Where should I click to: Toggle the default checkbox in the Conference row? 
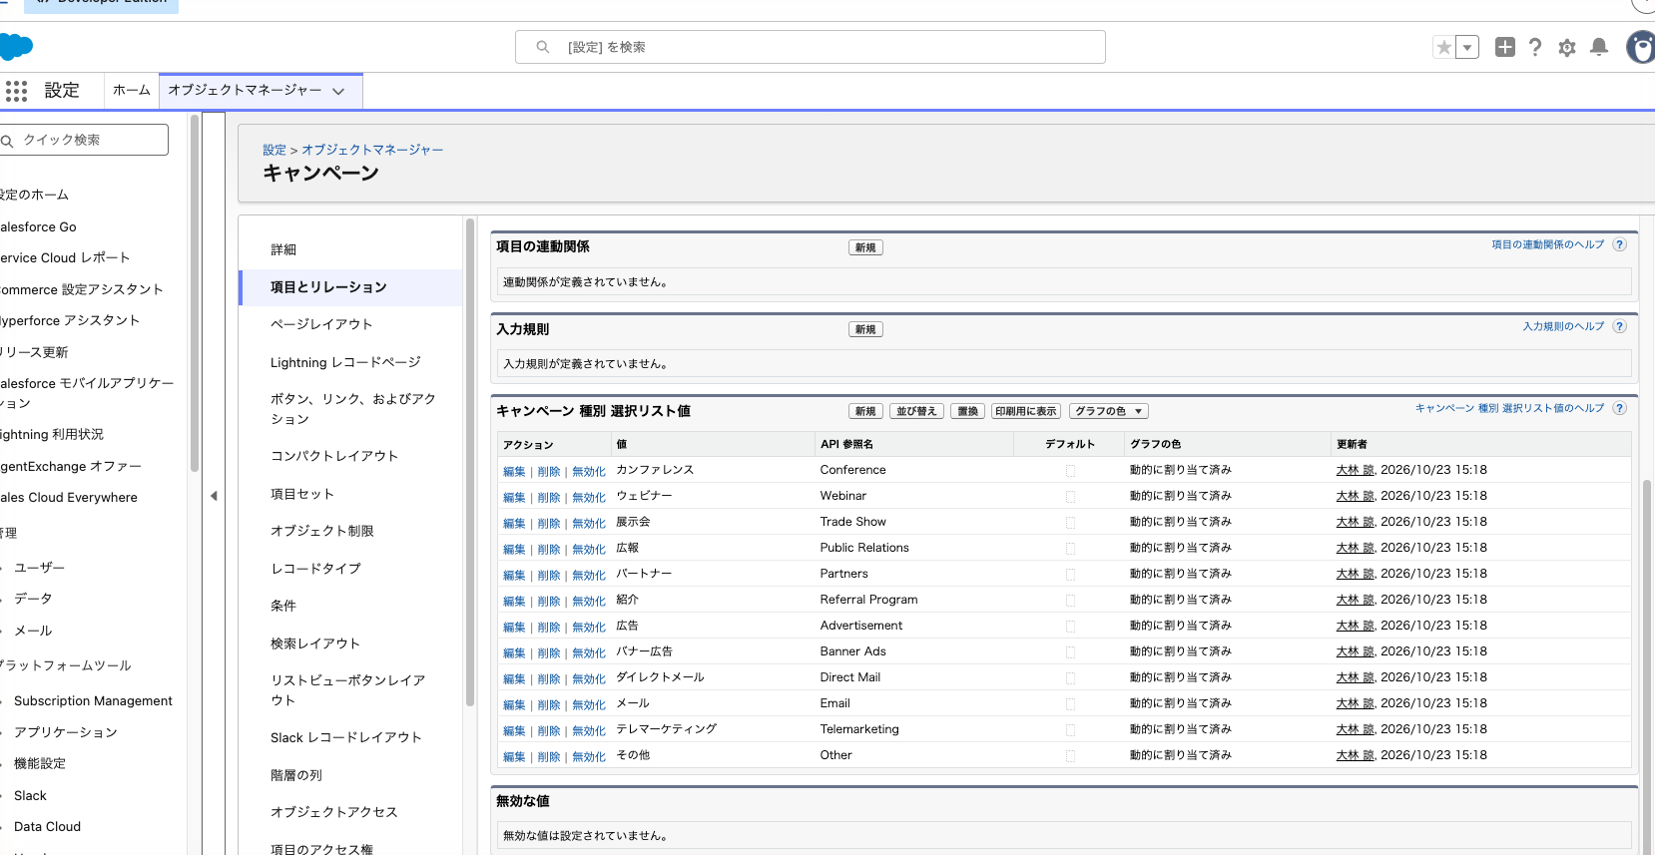pyautogui.click(x=1070, y=471)
